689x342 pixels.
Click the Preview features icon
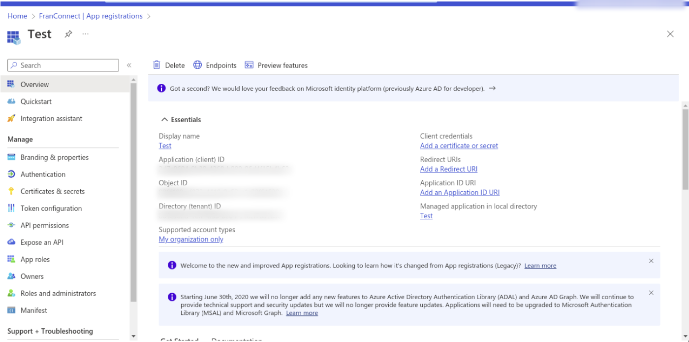249,65
